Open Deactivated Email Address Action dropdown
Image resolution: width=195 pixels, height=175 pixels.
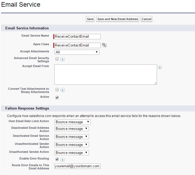pyautogui.click(x=72, y=129)
